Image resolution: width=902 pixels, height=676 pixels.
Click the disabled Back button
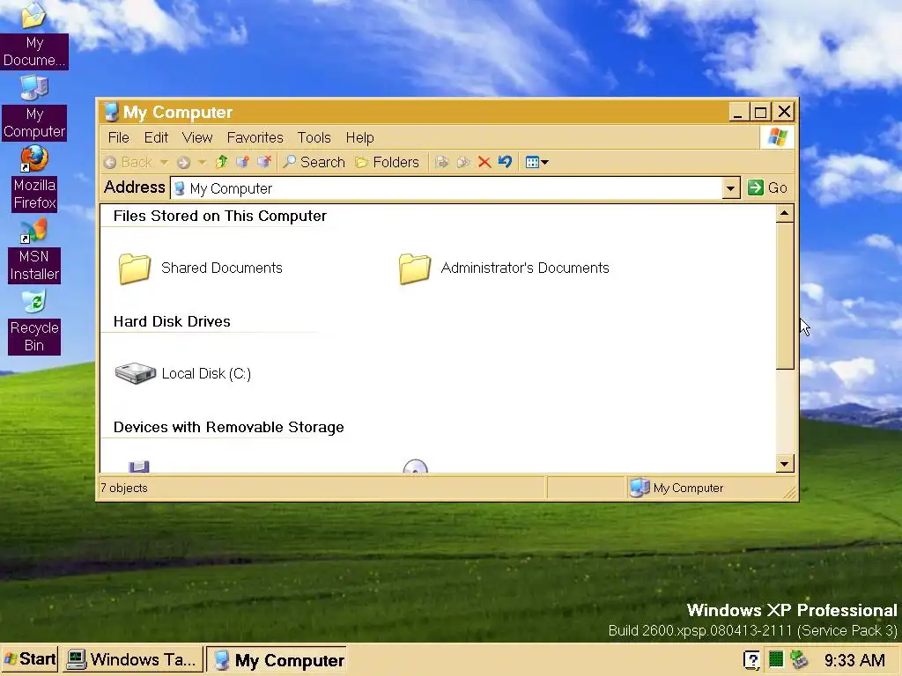click(128, 162)
